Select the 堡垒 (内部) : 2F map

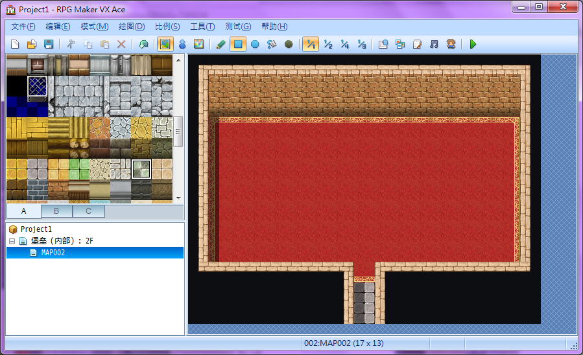point(62,240)
